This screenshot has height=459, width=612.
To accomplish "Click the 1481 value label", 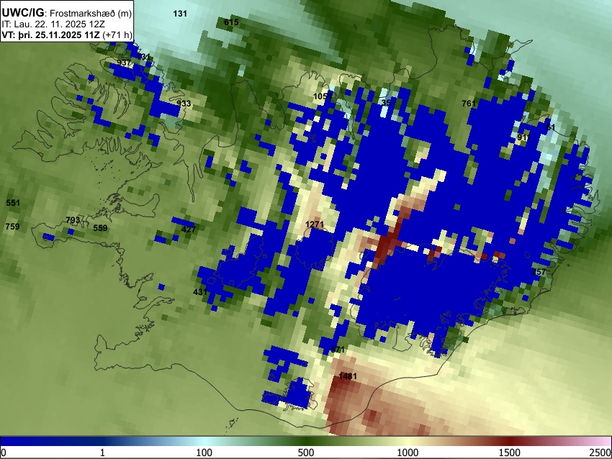I will point(347,376).
